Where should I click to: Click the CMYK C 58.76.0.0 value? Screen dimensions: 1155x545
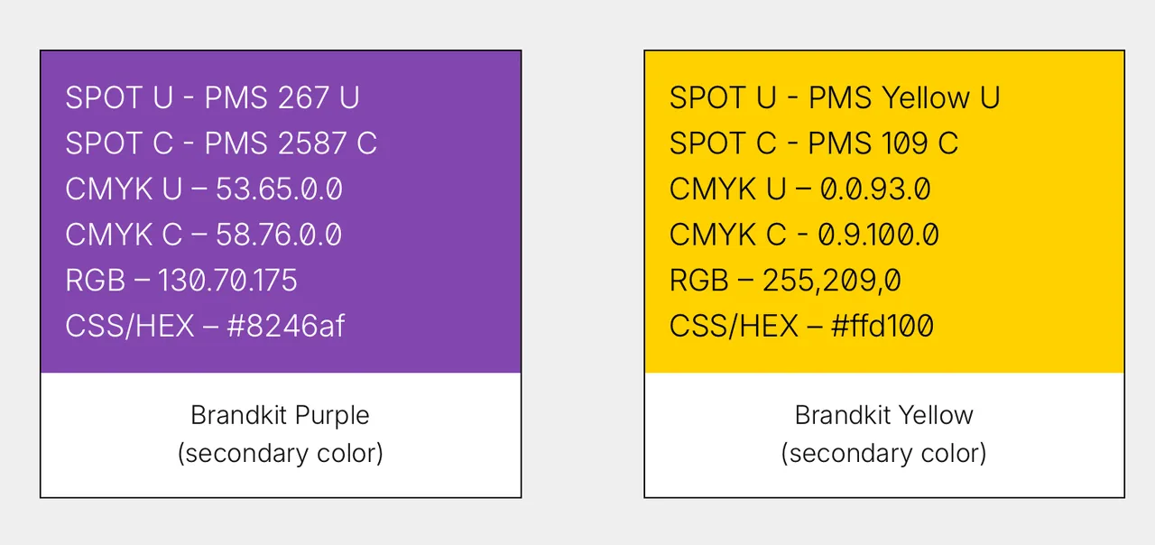pos(279,236)
